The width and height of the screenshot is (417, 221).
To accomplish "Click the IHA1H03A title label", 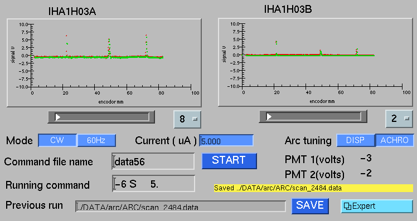I will [72, 12].
